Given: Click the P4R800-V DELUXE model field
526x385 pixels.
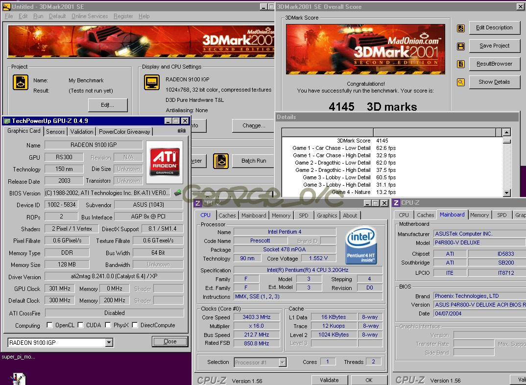Looking at the screenshot, I should [479, 242].
